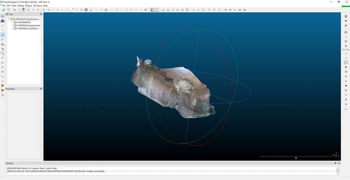The image size is (350, 180).
Task: Open the Plugins menu
Action: pos(29,5)
